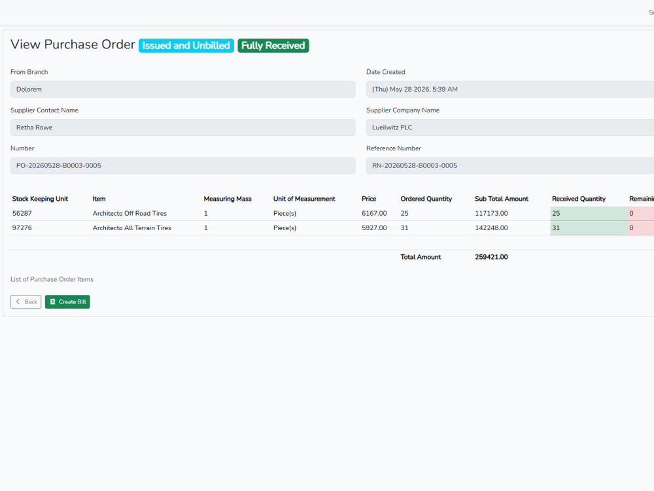Viewport: 654px width, 491px height.
Task: Click the Sub Total Amount column header
Action: pos(502,199)
